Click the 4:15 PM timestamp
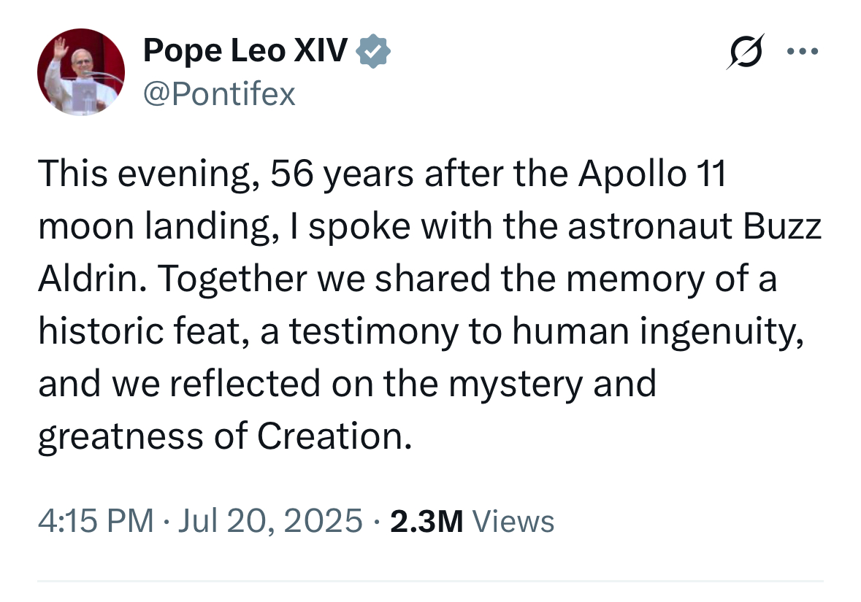Viewport: 861px width, 602px height. coord(96,521)
